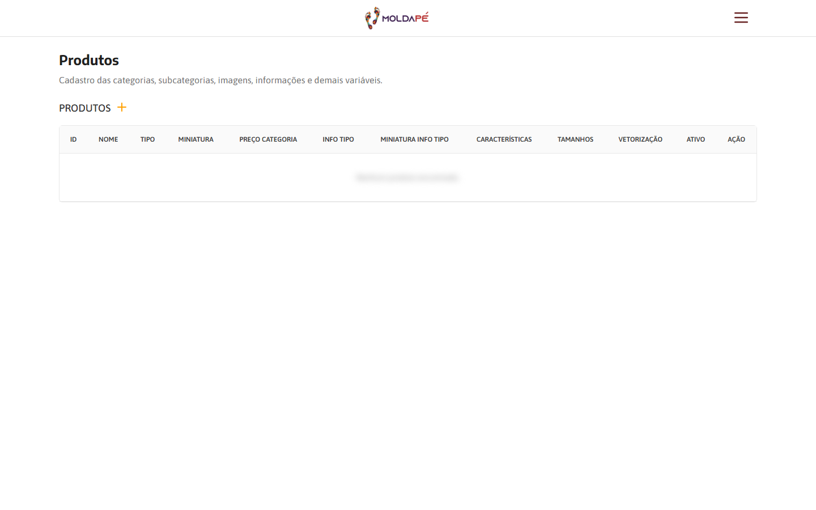Click the TIPO column header
816x510 pixels.
coord(147,139)
